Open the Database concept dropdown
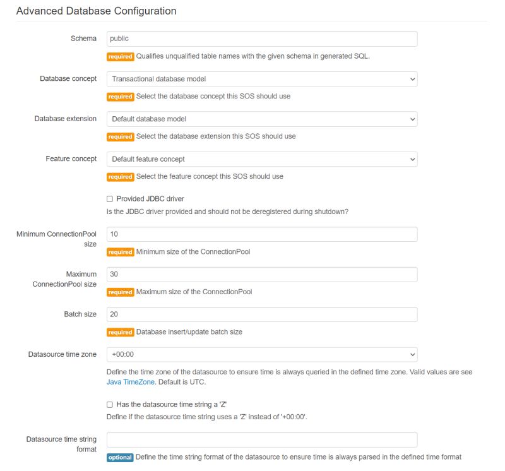The width and height of the screenshot is (505, 471). click(262, 79)
